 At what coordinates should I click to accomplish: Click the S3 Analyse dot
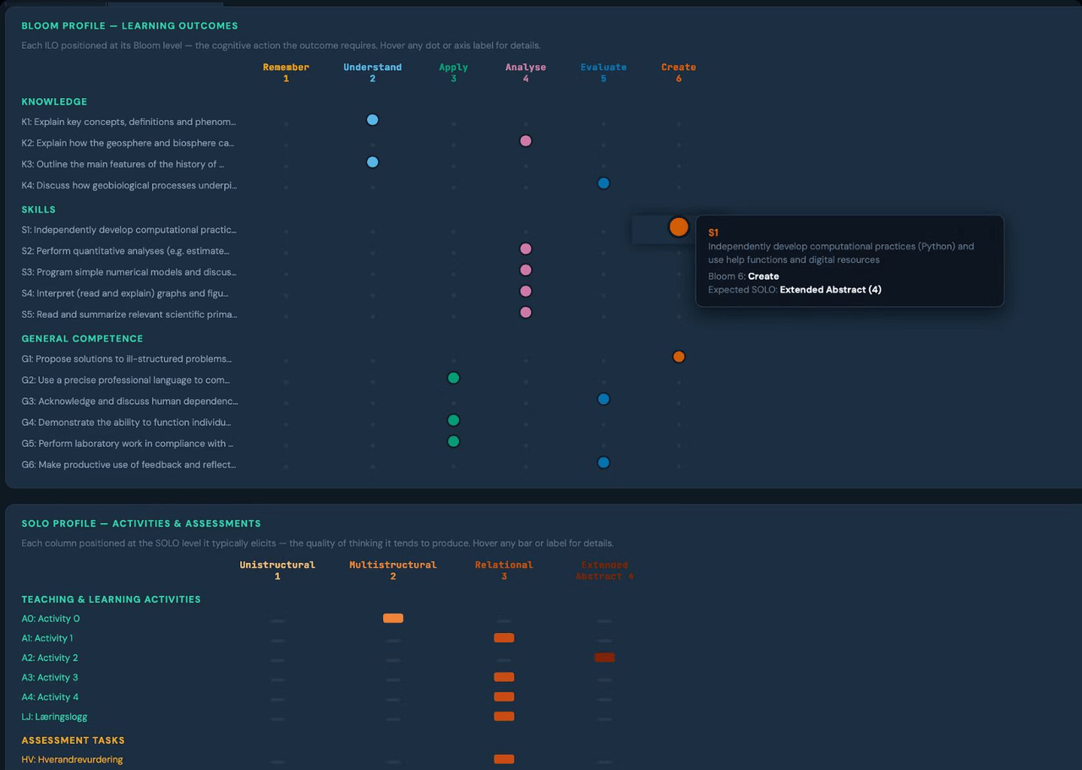click(526, 270)
